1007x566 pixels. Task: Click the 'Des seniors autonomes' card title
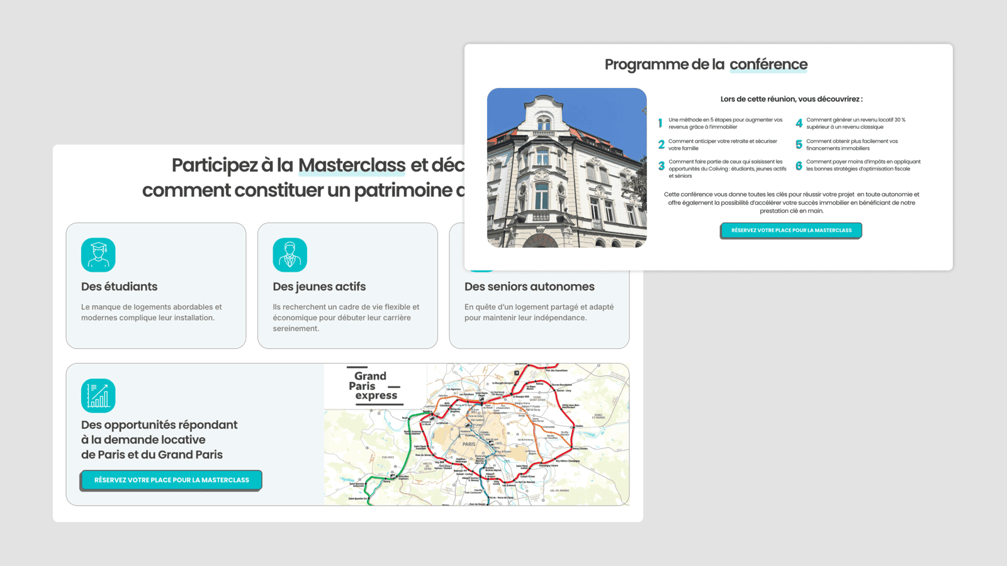coord(529,287)
